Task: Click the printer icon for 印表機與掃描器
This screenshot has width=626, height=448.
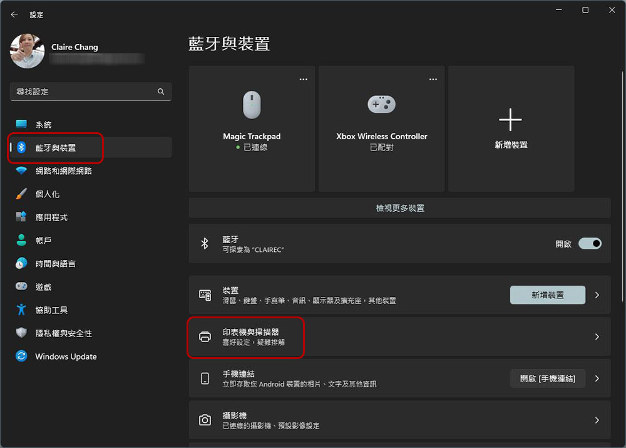Action: pyautogui.click(x=205, y=337)
